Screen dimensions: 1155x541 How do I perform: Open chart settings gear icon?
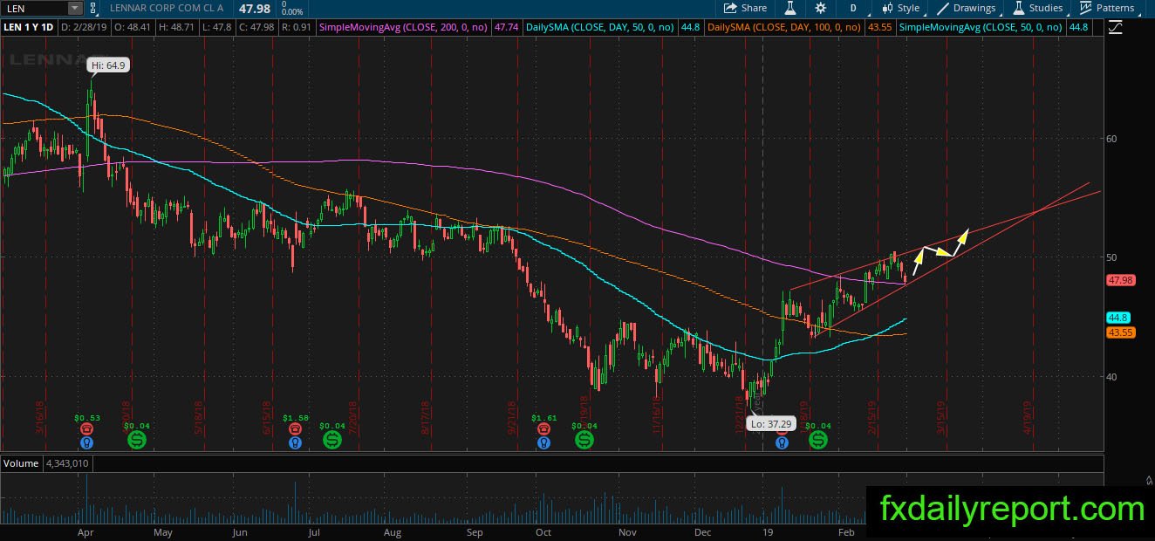coord(820,8)
